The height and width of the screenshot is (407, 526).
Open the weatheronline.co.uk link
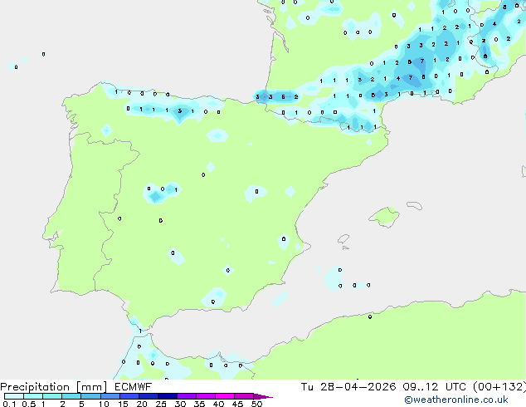point(456,400)
